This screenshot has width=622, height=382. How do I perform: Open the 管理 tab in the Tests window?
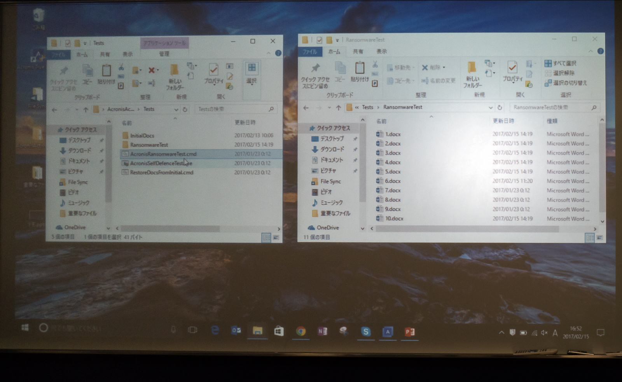[x=164, y=54]
